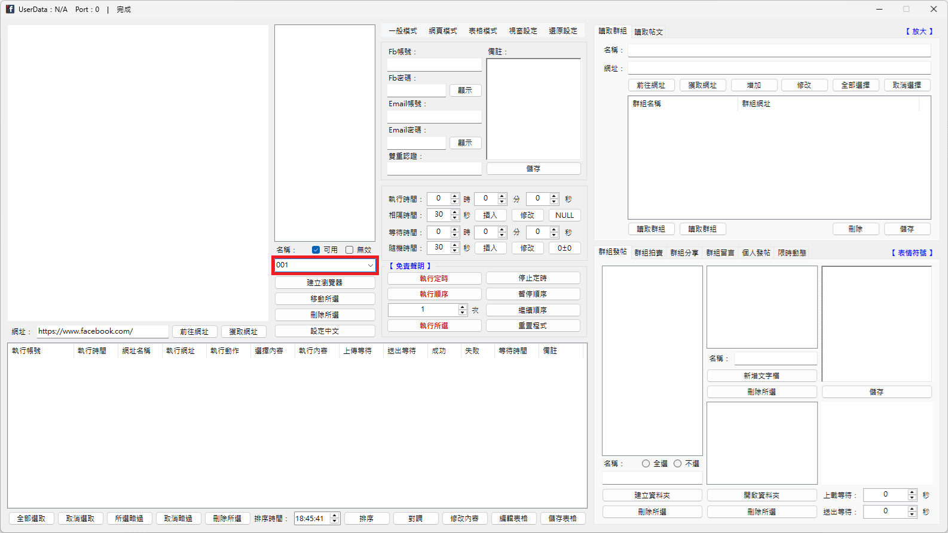
Task: Increase the 排序時間 value 18:45:41
Action: 335,516
